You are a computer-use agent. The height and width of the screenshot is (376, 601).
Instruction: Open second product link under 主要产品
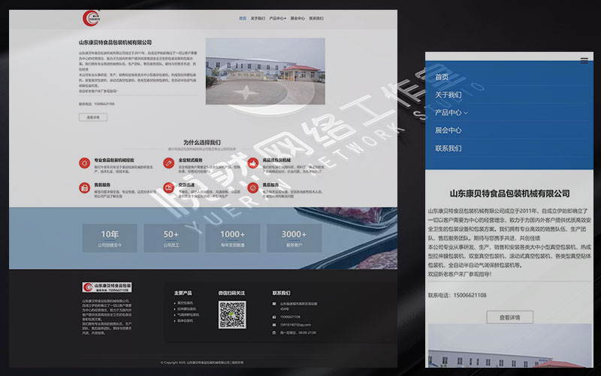[x=186, y=309]
